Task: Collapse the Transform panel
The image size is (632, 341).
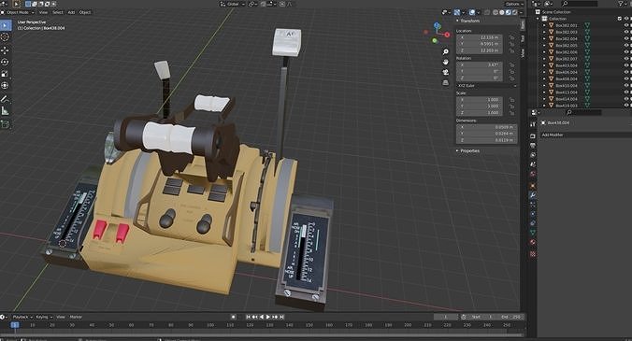Action: point(457,21)
